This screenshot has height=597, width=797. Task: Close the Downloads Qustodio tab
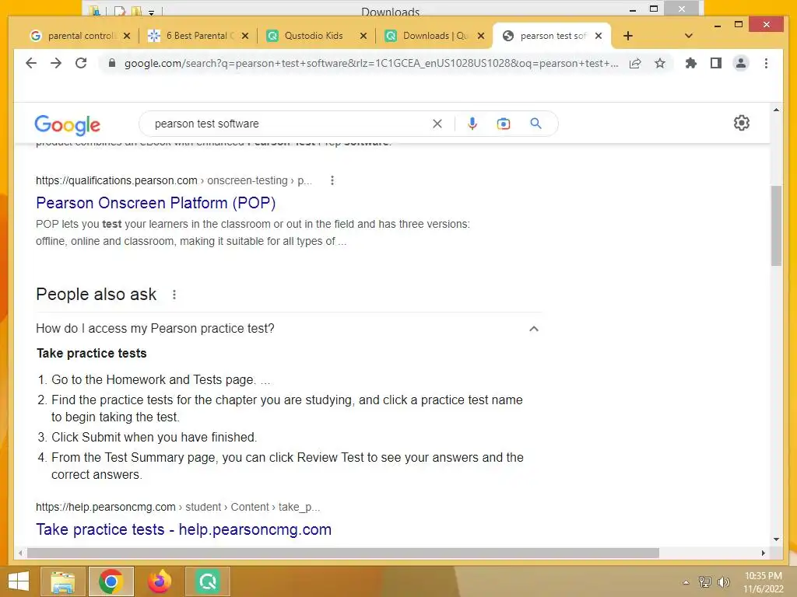pyautogui.click(x=481, y=36)
